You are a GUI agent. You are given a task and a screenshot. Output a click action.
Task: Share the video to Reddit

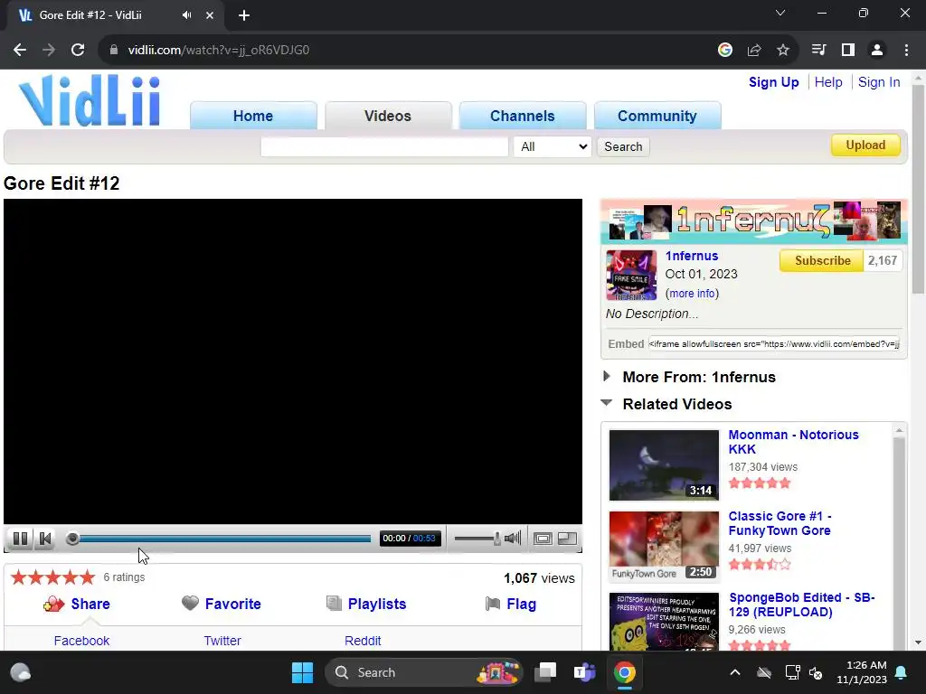(363, 641)
